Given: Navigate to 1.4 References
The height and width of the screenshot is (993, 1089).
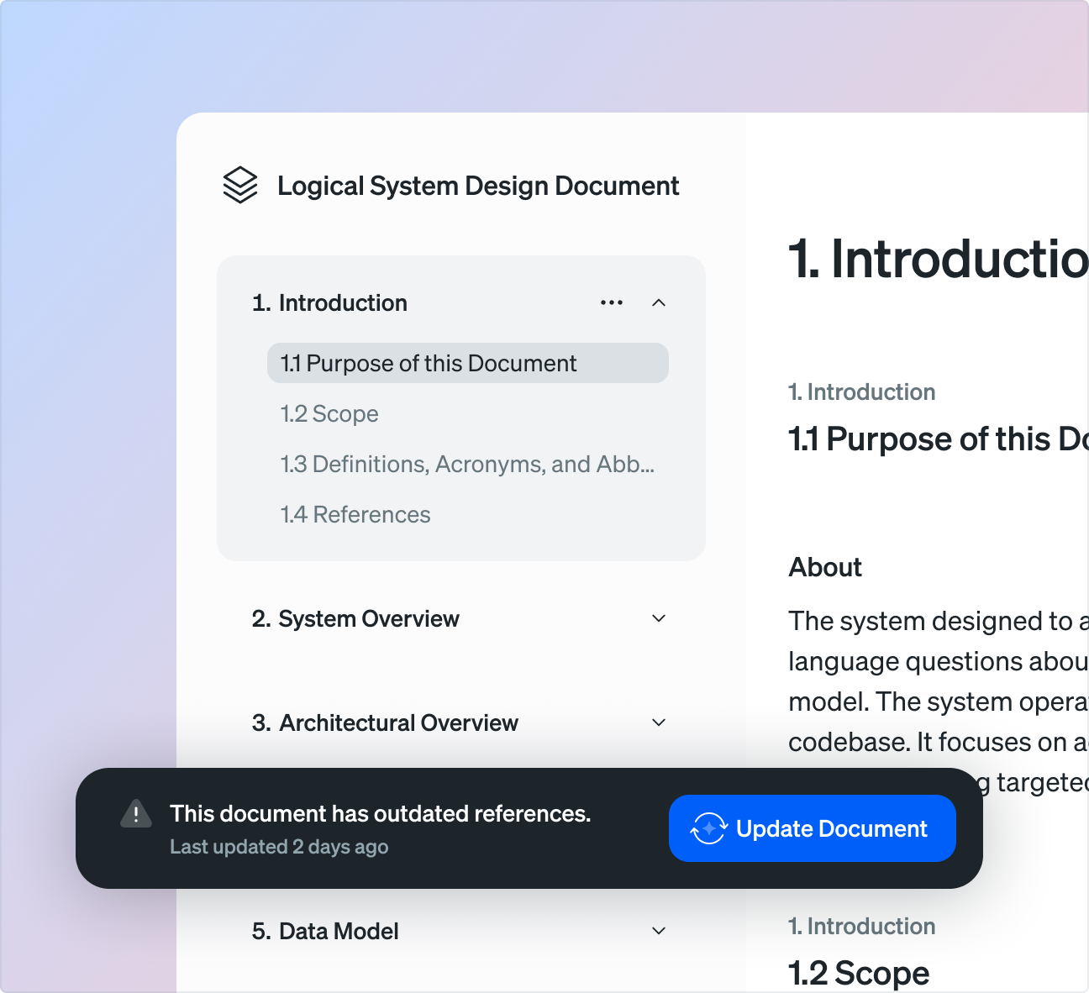Looking at the screenshot, I should tap(355, 514).
